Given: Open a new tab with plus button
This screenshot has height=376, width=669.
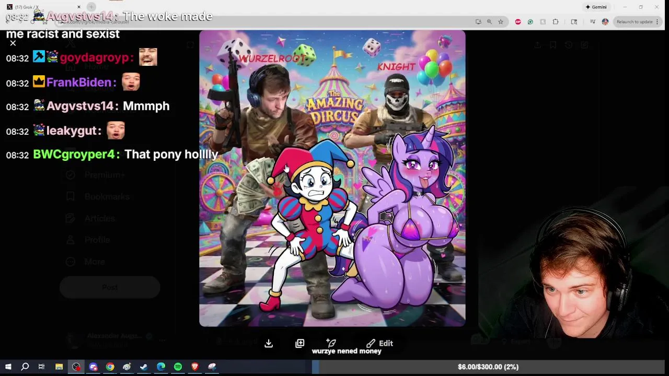Looking at the screenshot, I should (x=91, y=7).
